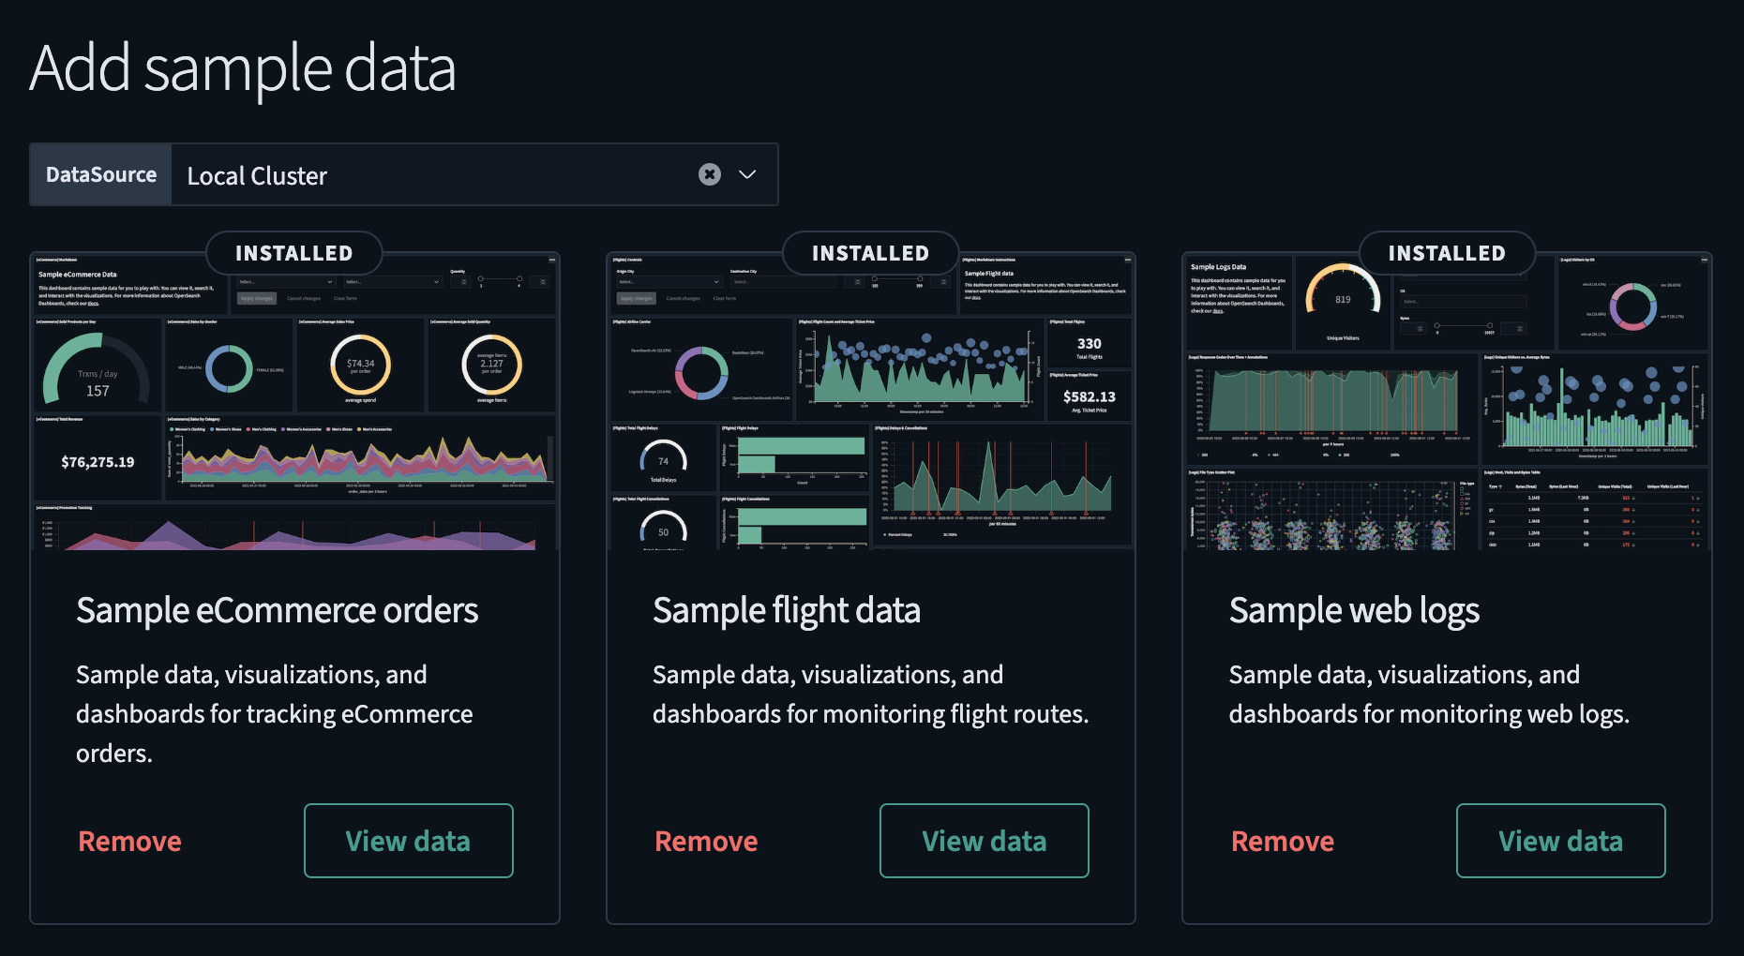Screen dimensions: 1744x956
Task: Click the monitoring web logs description
Action: 1430,695
